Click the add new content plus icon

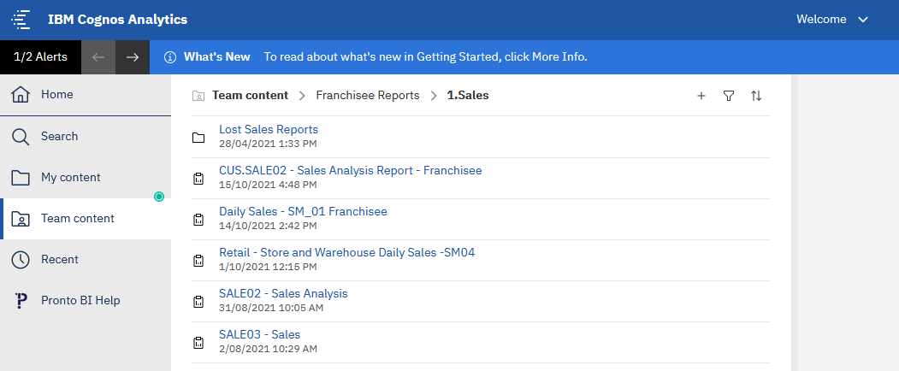click(x=701, y=96)
